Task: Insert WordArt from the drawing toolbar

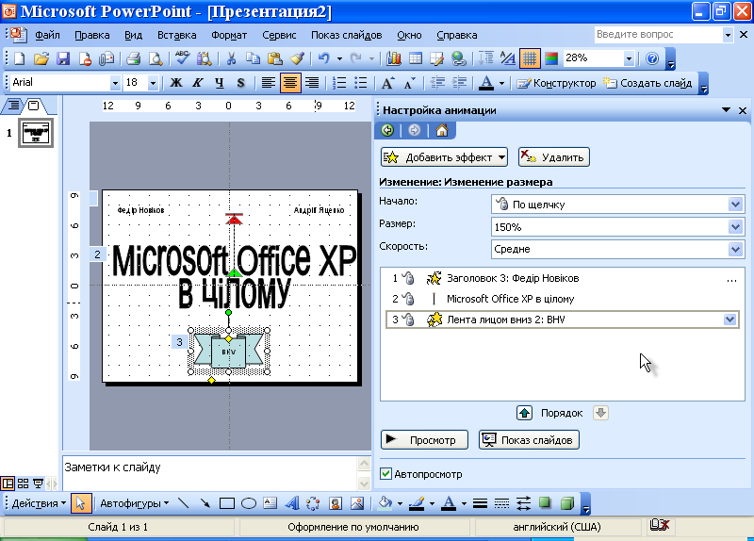Action: pos(292,503)
